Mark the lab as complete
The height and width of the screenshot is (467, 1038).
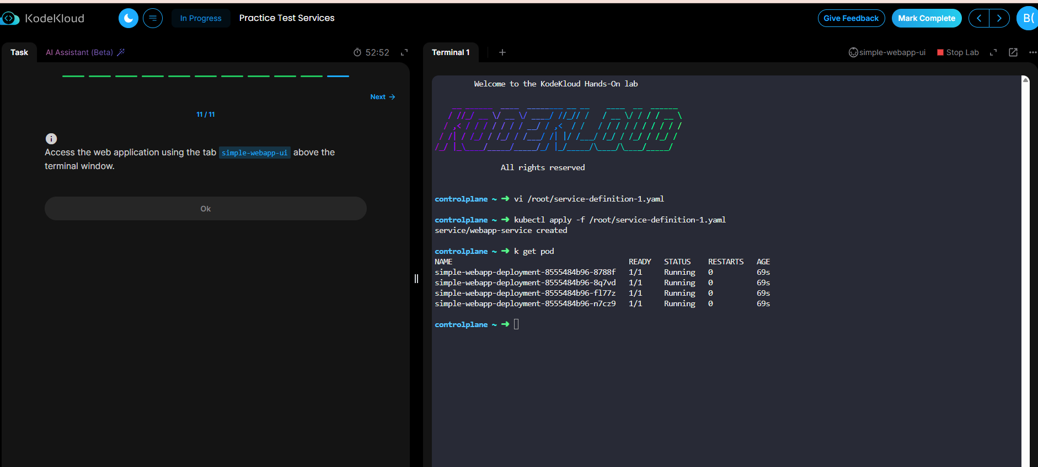926,18
